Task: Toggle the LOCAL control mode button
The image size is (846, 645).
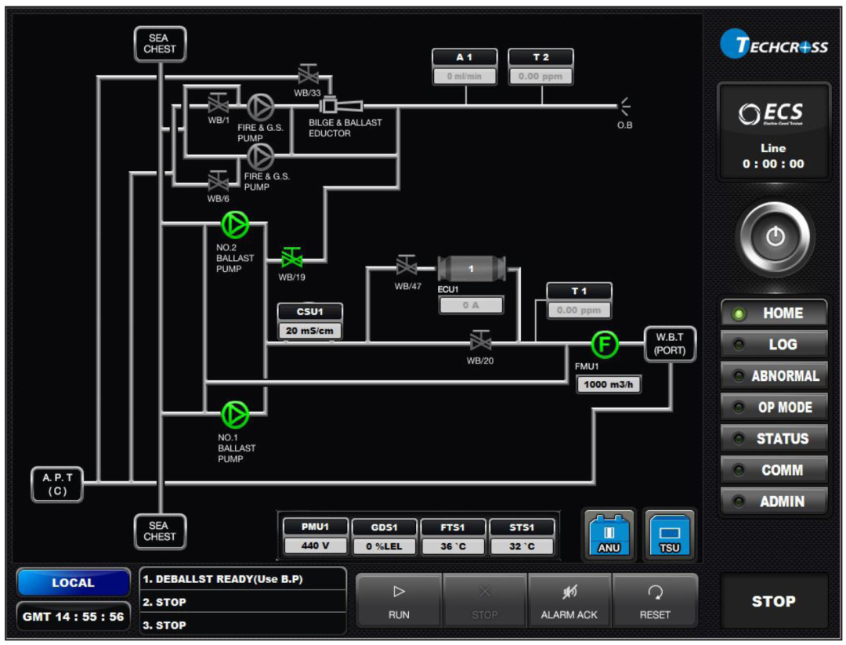Action: (74, 583)
